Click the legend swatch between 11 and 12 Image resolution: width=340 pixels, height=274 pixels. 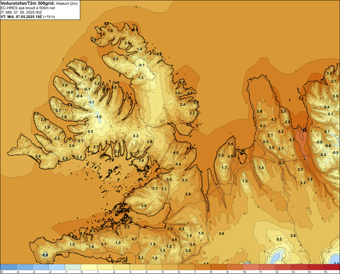(267, 267)
